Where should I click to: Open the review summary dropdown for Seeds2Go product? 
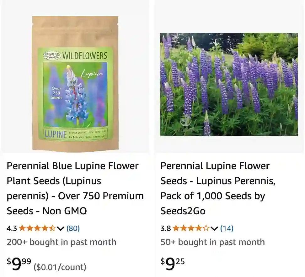214,229
